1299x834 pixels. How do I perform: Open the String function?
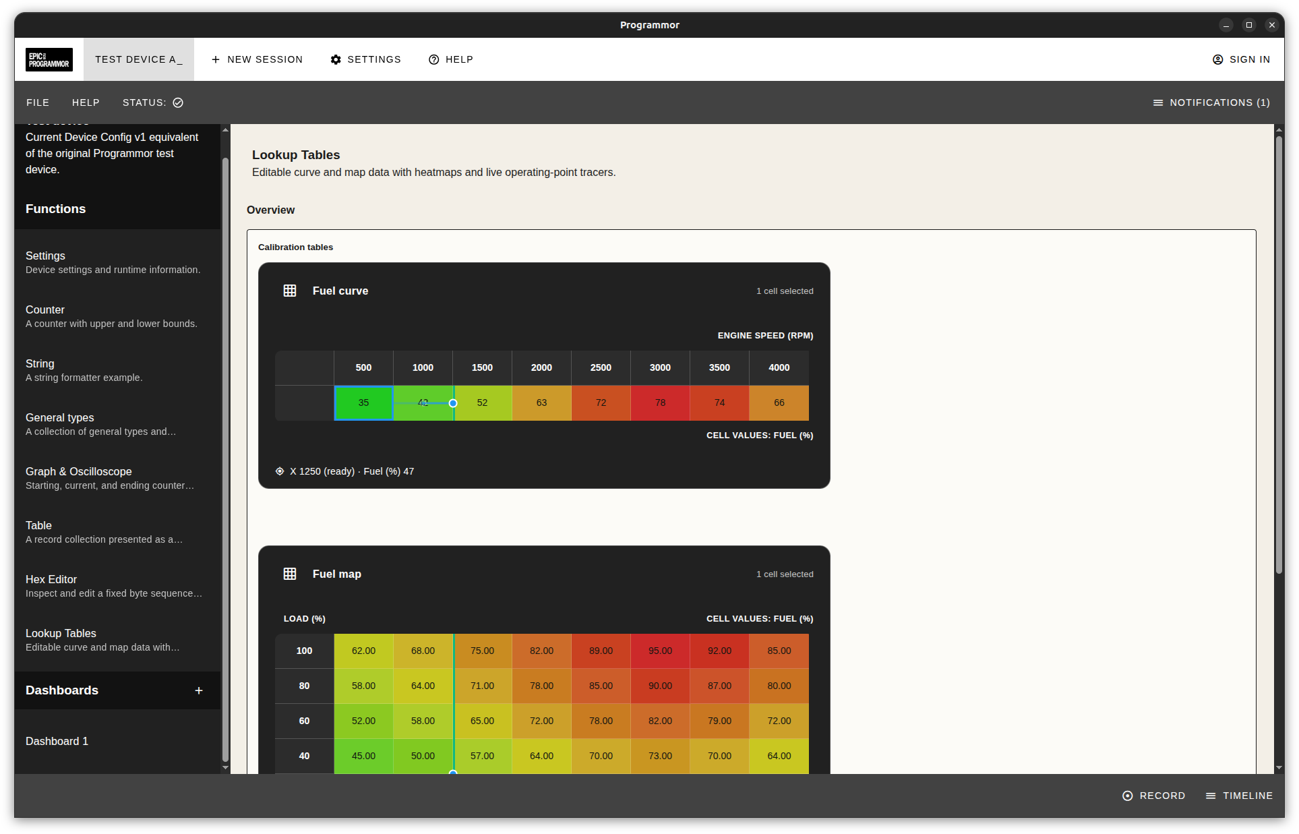pos(117,370)
